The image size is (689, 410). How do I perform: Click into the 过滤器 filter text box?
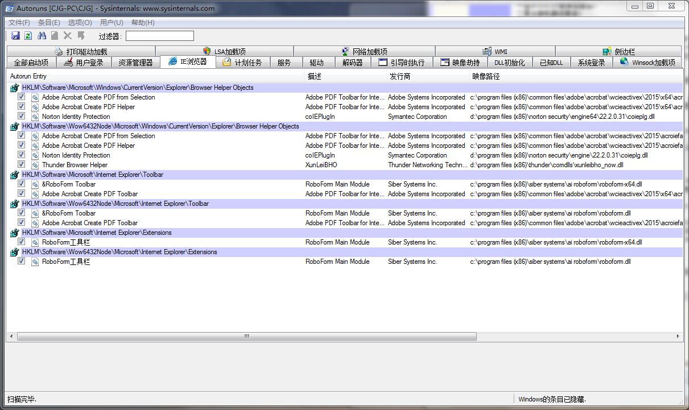[159, 36]
